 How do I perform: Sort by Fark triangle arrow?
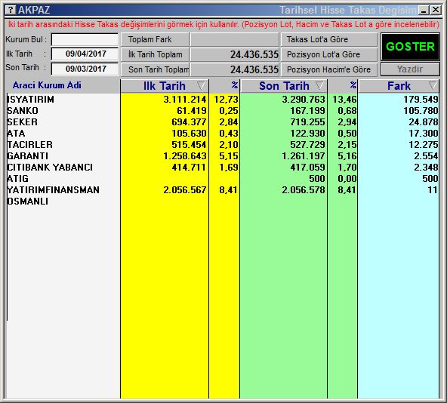coord(433,85)
